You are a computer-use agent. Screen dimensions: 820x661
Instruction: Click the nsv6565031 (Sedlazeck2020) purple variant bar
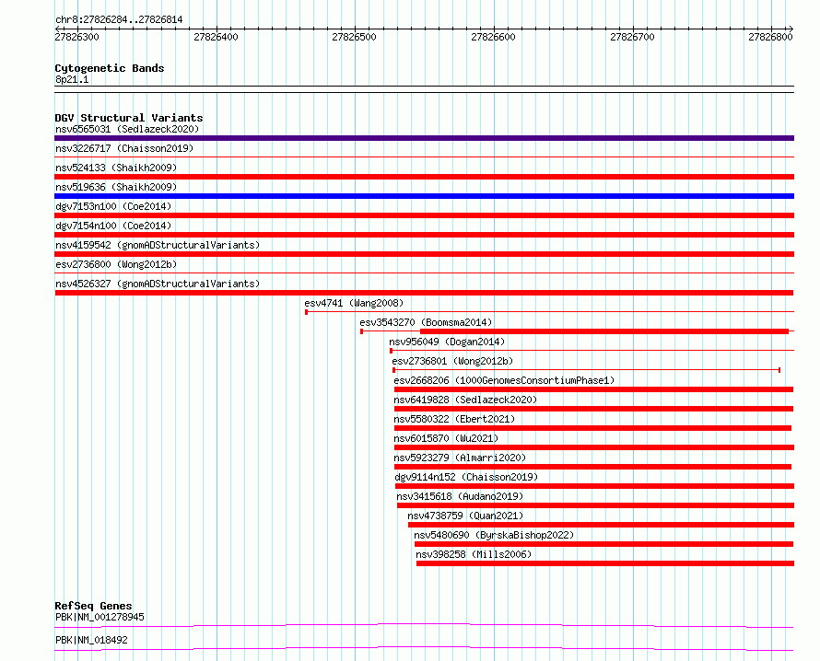[x=424, y=138]
